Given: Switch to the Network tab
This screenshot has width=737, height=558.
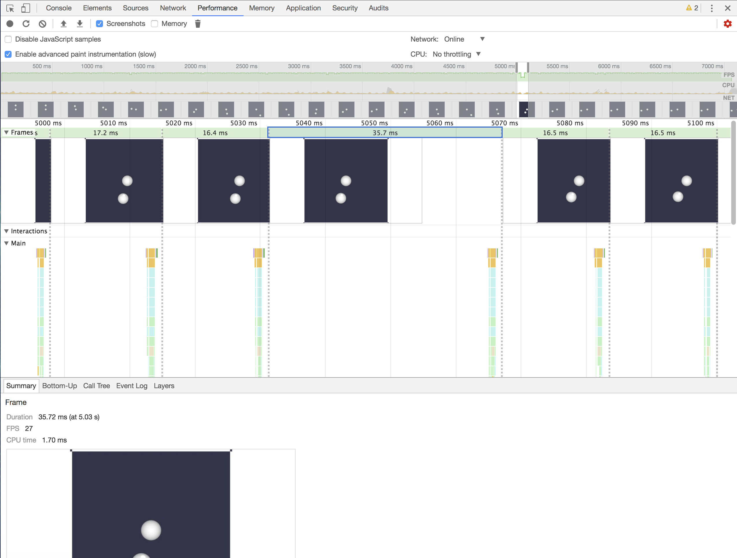Looking at the screenshot, I should (173, 8).
